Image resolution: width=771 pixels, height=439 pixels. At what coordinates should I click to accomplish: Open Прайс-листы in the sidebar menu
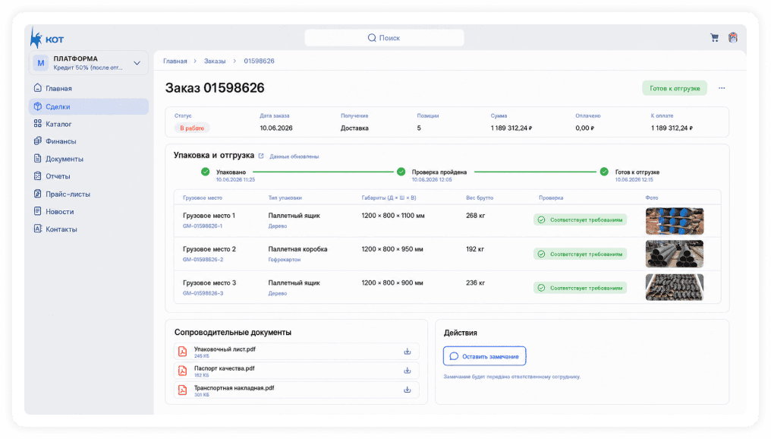(x=89, y=194)
